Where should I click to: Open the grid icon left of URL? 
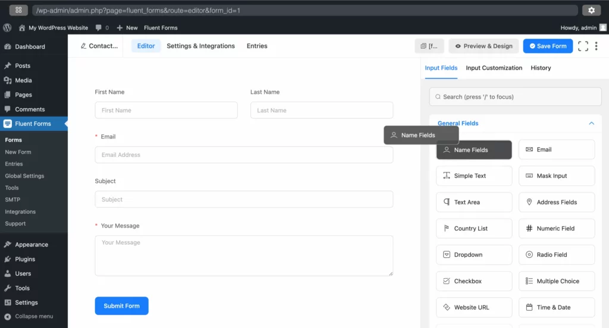click(18, 11)
